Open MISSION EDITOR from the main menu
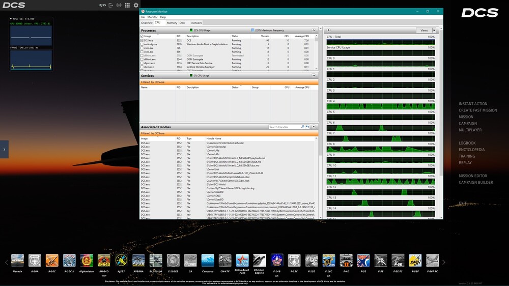This screenshot has height=286, width=509. click(x=472, y=176)
